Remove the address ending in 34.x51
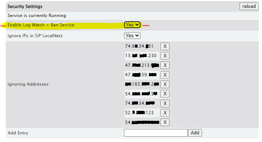Screen dimensions: 262x142 coord(165,46)
